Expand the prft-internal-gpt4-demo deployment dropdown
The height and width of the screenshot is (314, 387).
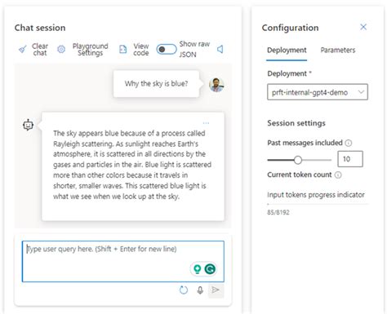[x=318, y=92]
